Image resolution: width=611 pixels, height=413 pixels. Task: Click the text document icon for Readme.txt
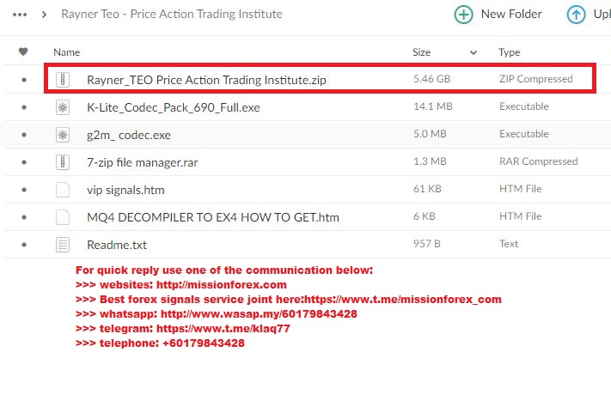[63, 245]
